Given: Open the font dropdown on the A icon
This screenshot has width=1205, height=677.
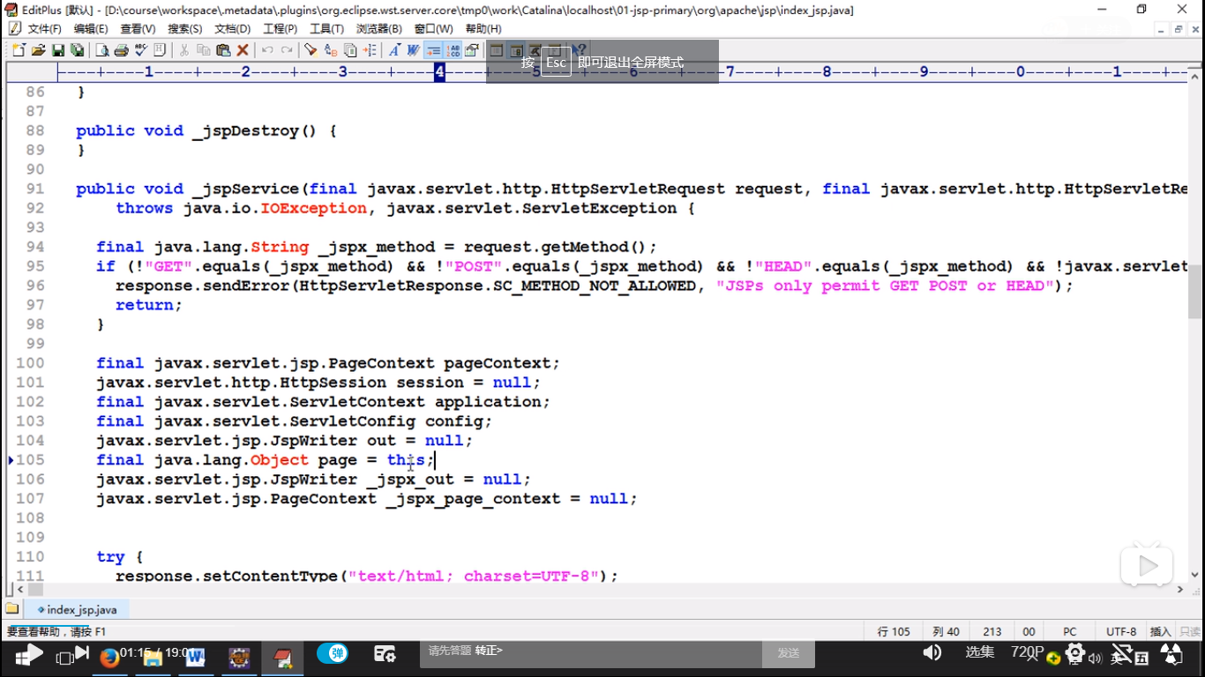Looking at the screenshot, I should pos(399,44).
